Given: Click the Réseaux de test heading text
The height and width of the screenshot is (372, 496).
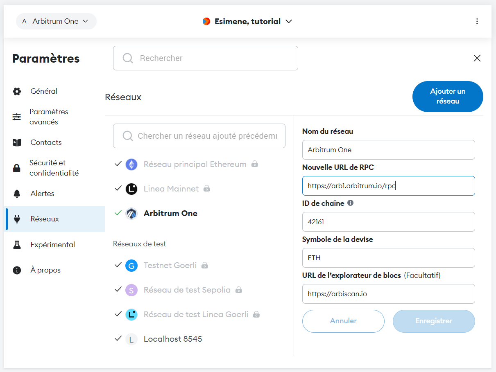Looking at the screenshot, I should click(x=140, y=244).
